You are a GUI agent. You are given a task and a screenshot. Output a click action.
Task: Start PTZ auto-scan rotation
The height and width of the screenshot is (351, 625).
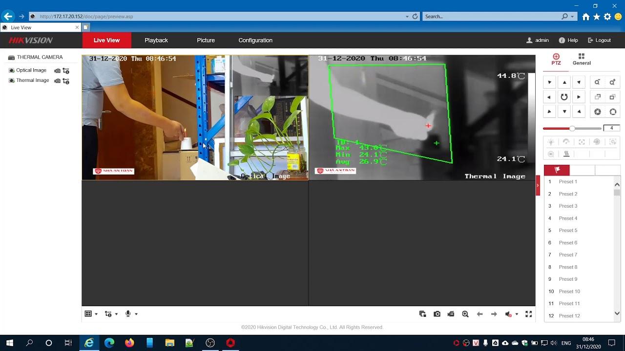pyautogui.click(x=564, y=97)
